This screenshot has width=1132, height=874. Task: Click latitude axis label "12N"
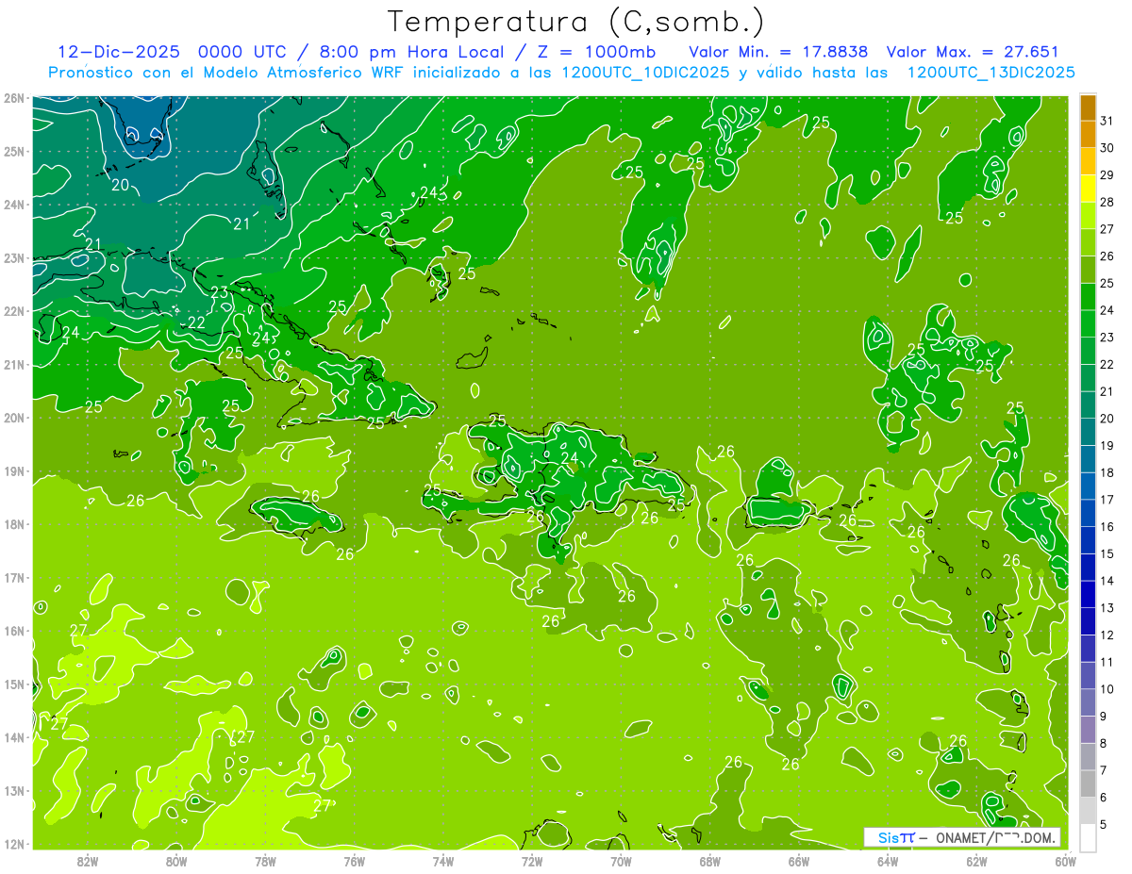click(x=14, y=844)
